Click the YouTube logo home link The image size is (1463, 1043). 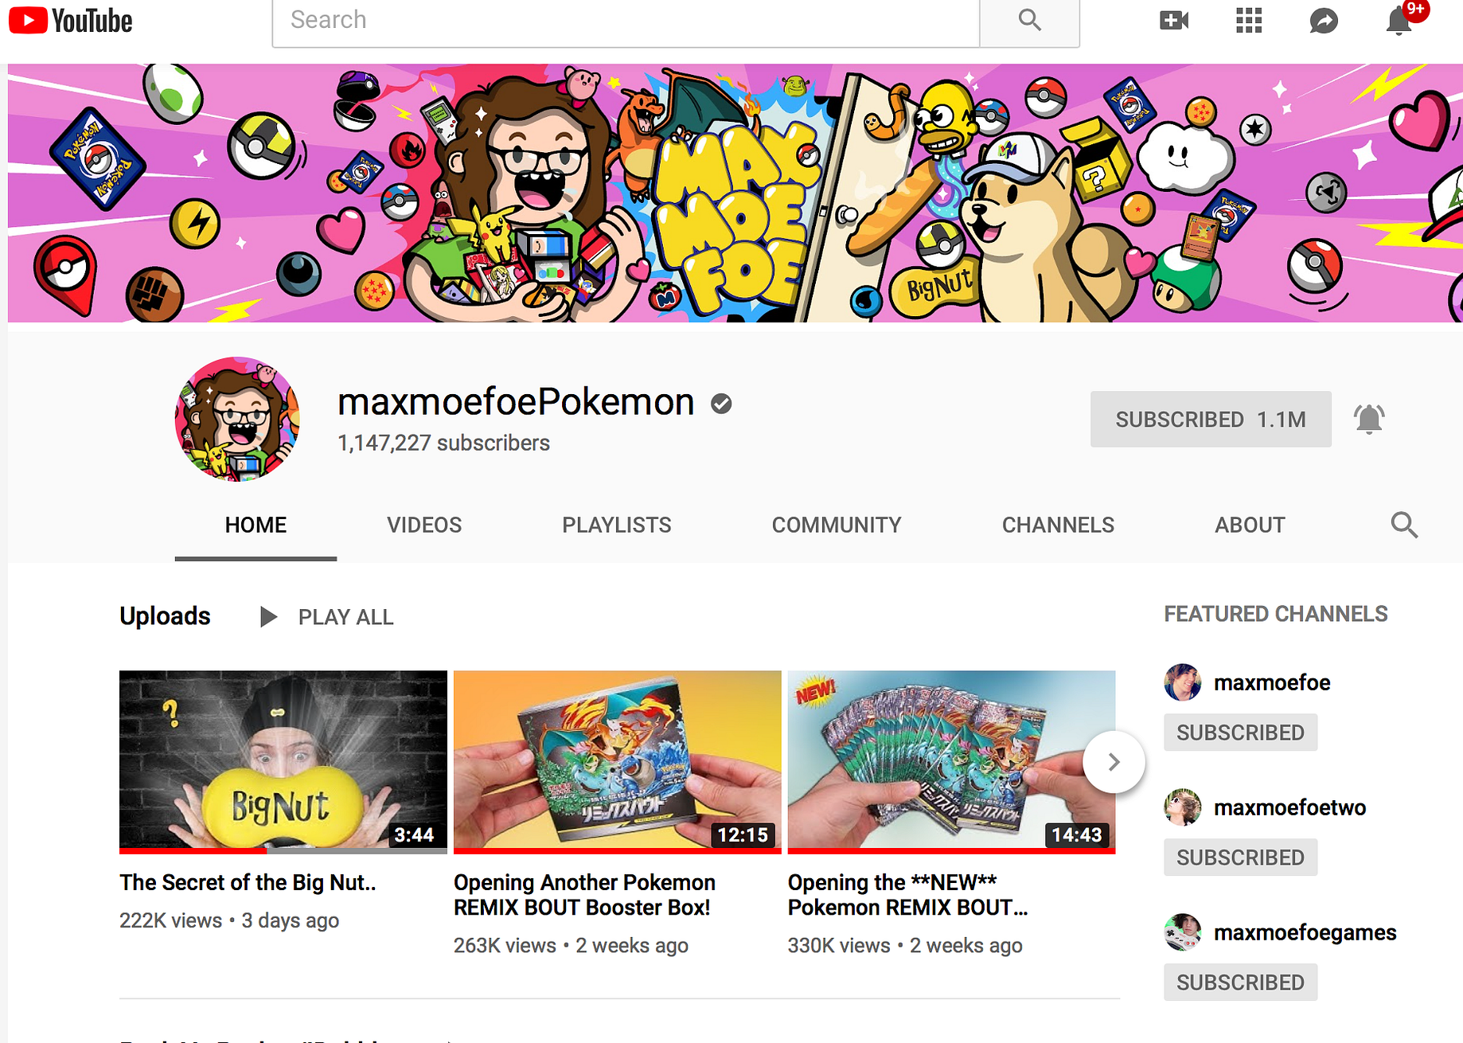click(71, 21)
